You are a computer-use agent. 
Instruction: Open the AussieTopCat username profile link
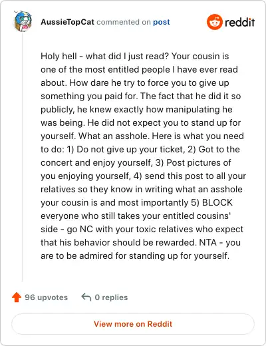67,22
